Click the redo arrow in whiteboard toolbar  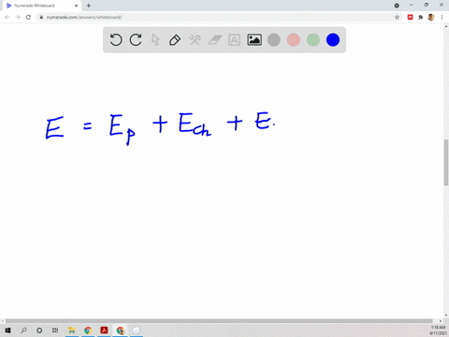136,40
